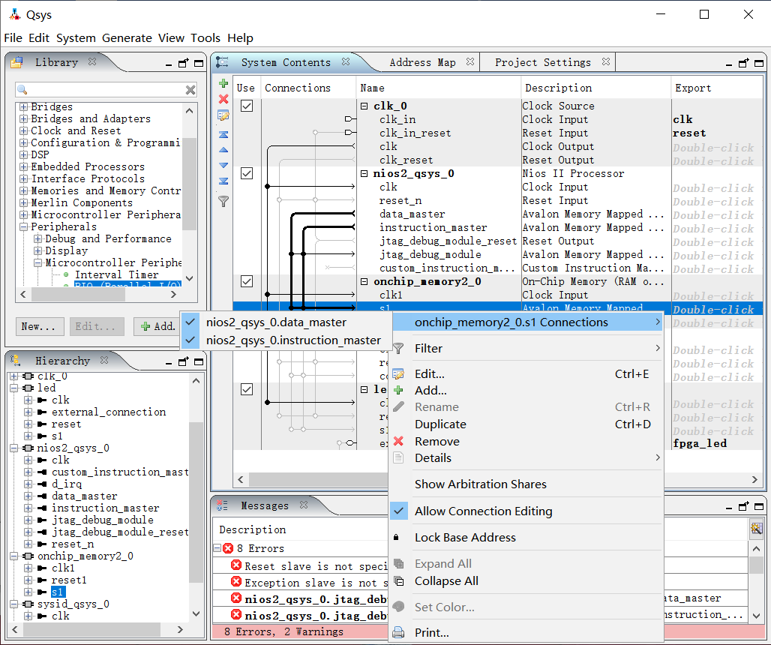Image resolution: width=771 pixels, height=645 pixels.
Task: Select Show Arbitration Shares menu entry
Action: 480,484
